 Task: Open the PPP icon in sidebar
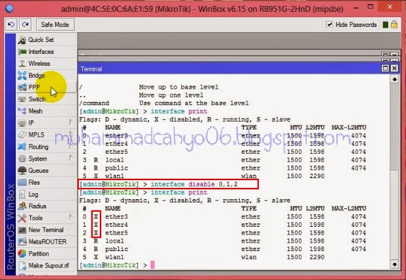[x=22, y=87]
